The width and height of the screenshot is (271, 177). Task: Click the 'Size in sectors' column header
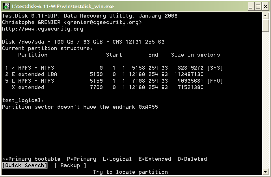[x=196, y=55]
